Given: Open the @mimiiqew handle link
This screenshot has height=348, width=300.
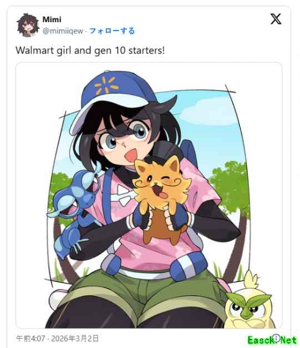Looking at the screenshot, I should pos(63,31).
